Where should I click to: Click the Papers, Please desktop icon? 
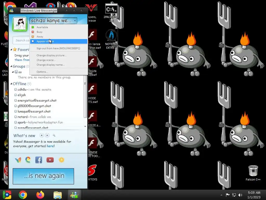pos(92,13)
